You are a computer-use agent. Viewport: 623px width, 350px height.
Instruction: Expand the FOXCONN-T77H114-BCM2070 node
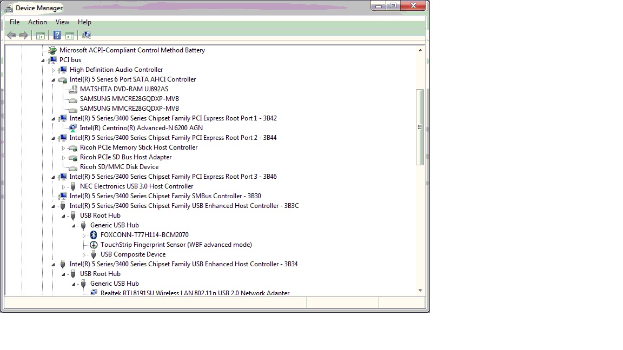tap(84, 235)
